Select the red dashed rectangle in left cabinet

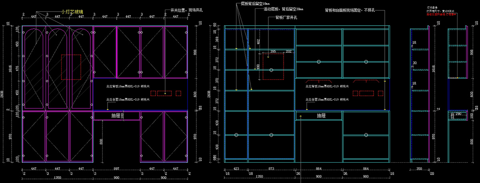[x=71, y=67]
